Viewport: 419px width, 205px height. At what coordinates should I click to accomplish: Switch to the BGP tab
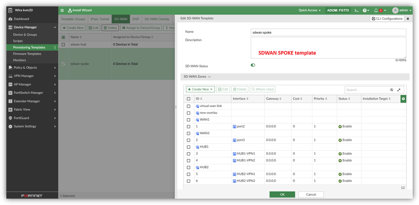point(136,19)
